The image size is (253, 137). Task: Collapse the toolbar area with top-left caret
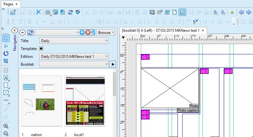coord(3,9)
